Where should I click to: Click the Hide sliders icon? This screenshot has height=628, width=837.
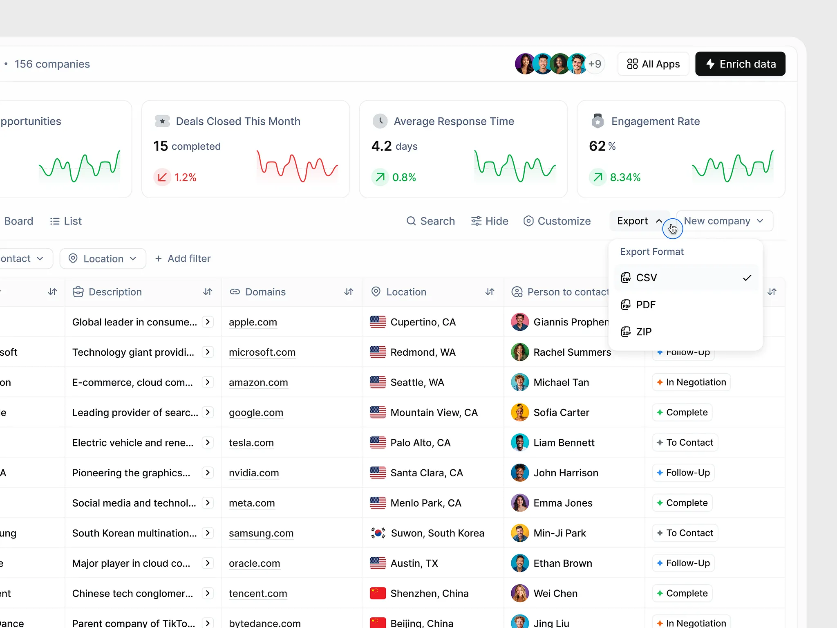(476, 221)
